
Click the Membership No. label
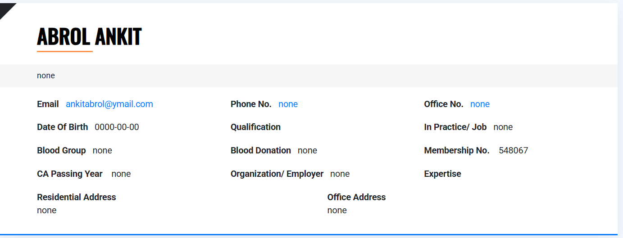tap(457, 151)
